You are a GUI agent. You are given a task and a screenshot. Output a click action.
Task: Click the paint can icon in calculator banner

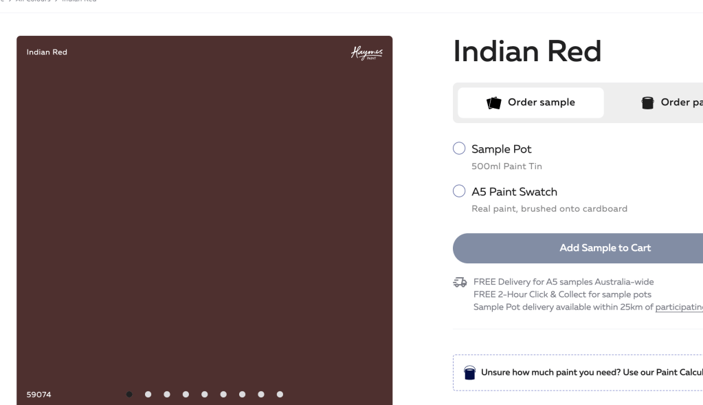tap(470, 373)
